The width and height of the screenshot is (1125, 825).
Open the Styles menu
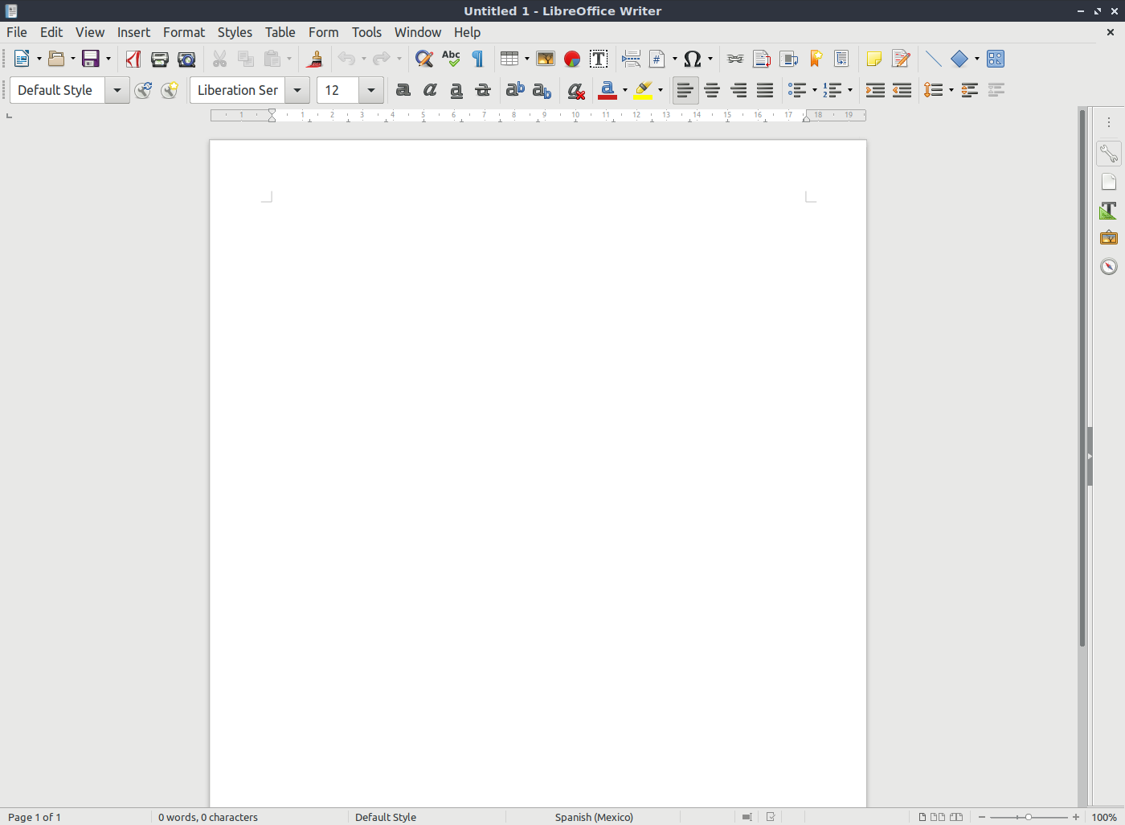coord(235,32)
